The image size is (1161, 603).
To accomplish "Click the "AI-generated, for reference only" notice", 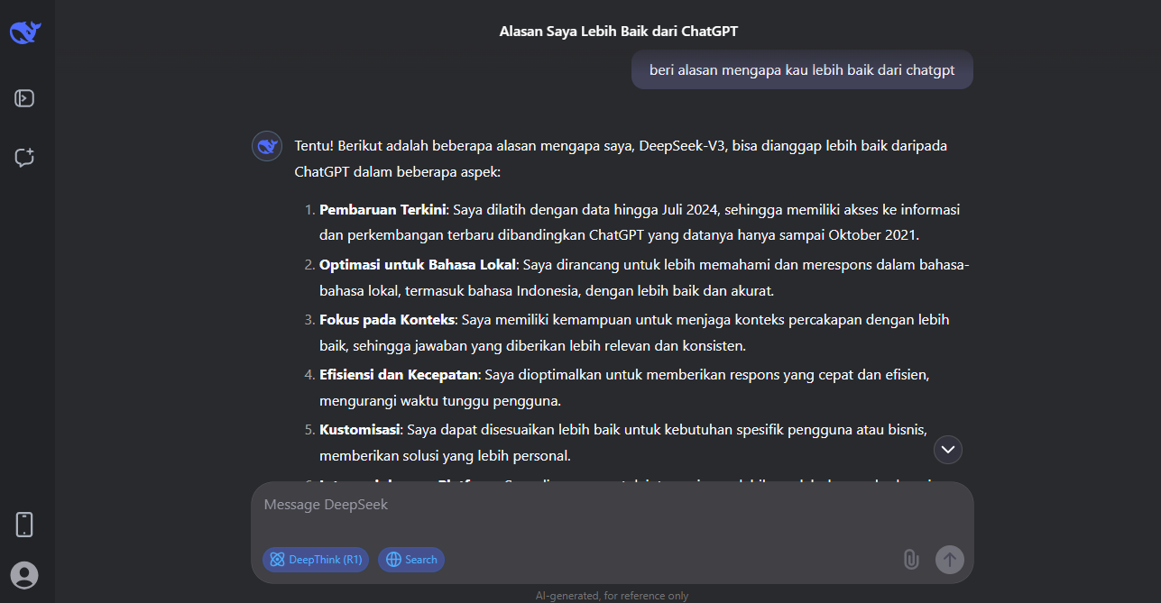I will pyautogui.click(x=613, y=596).
